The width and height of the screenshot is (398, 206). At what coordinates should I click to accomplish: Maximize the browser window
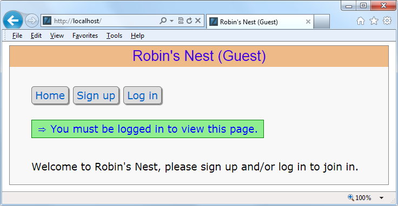(x=363, y=6)
